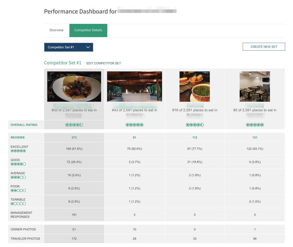Click the Performance Dashboard page title

(80, 11)
